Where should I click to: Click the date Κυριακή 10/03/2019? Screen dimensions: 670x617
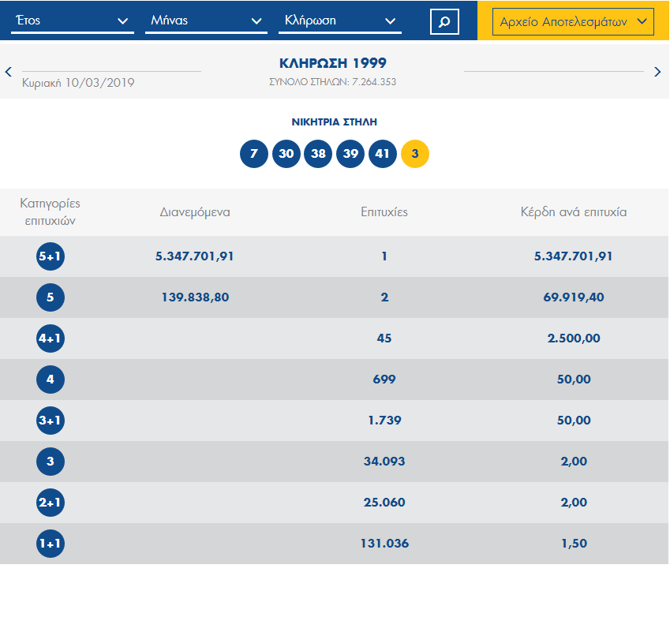[x=78, y=82]
